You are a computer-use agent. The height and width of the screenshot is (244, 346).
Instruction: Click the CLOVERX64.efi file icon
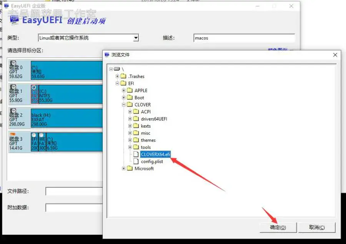(136, 154)
